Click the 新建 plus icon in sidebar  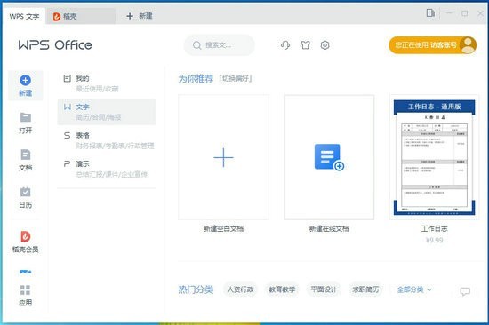click(x=25, y=80)
